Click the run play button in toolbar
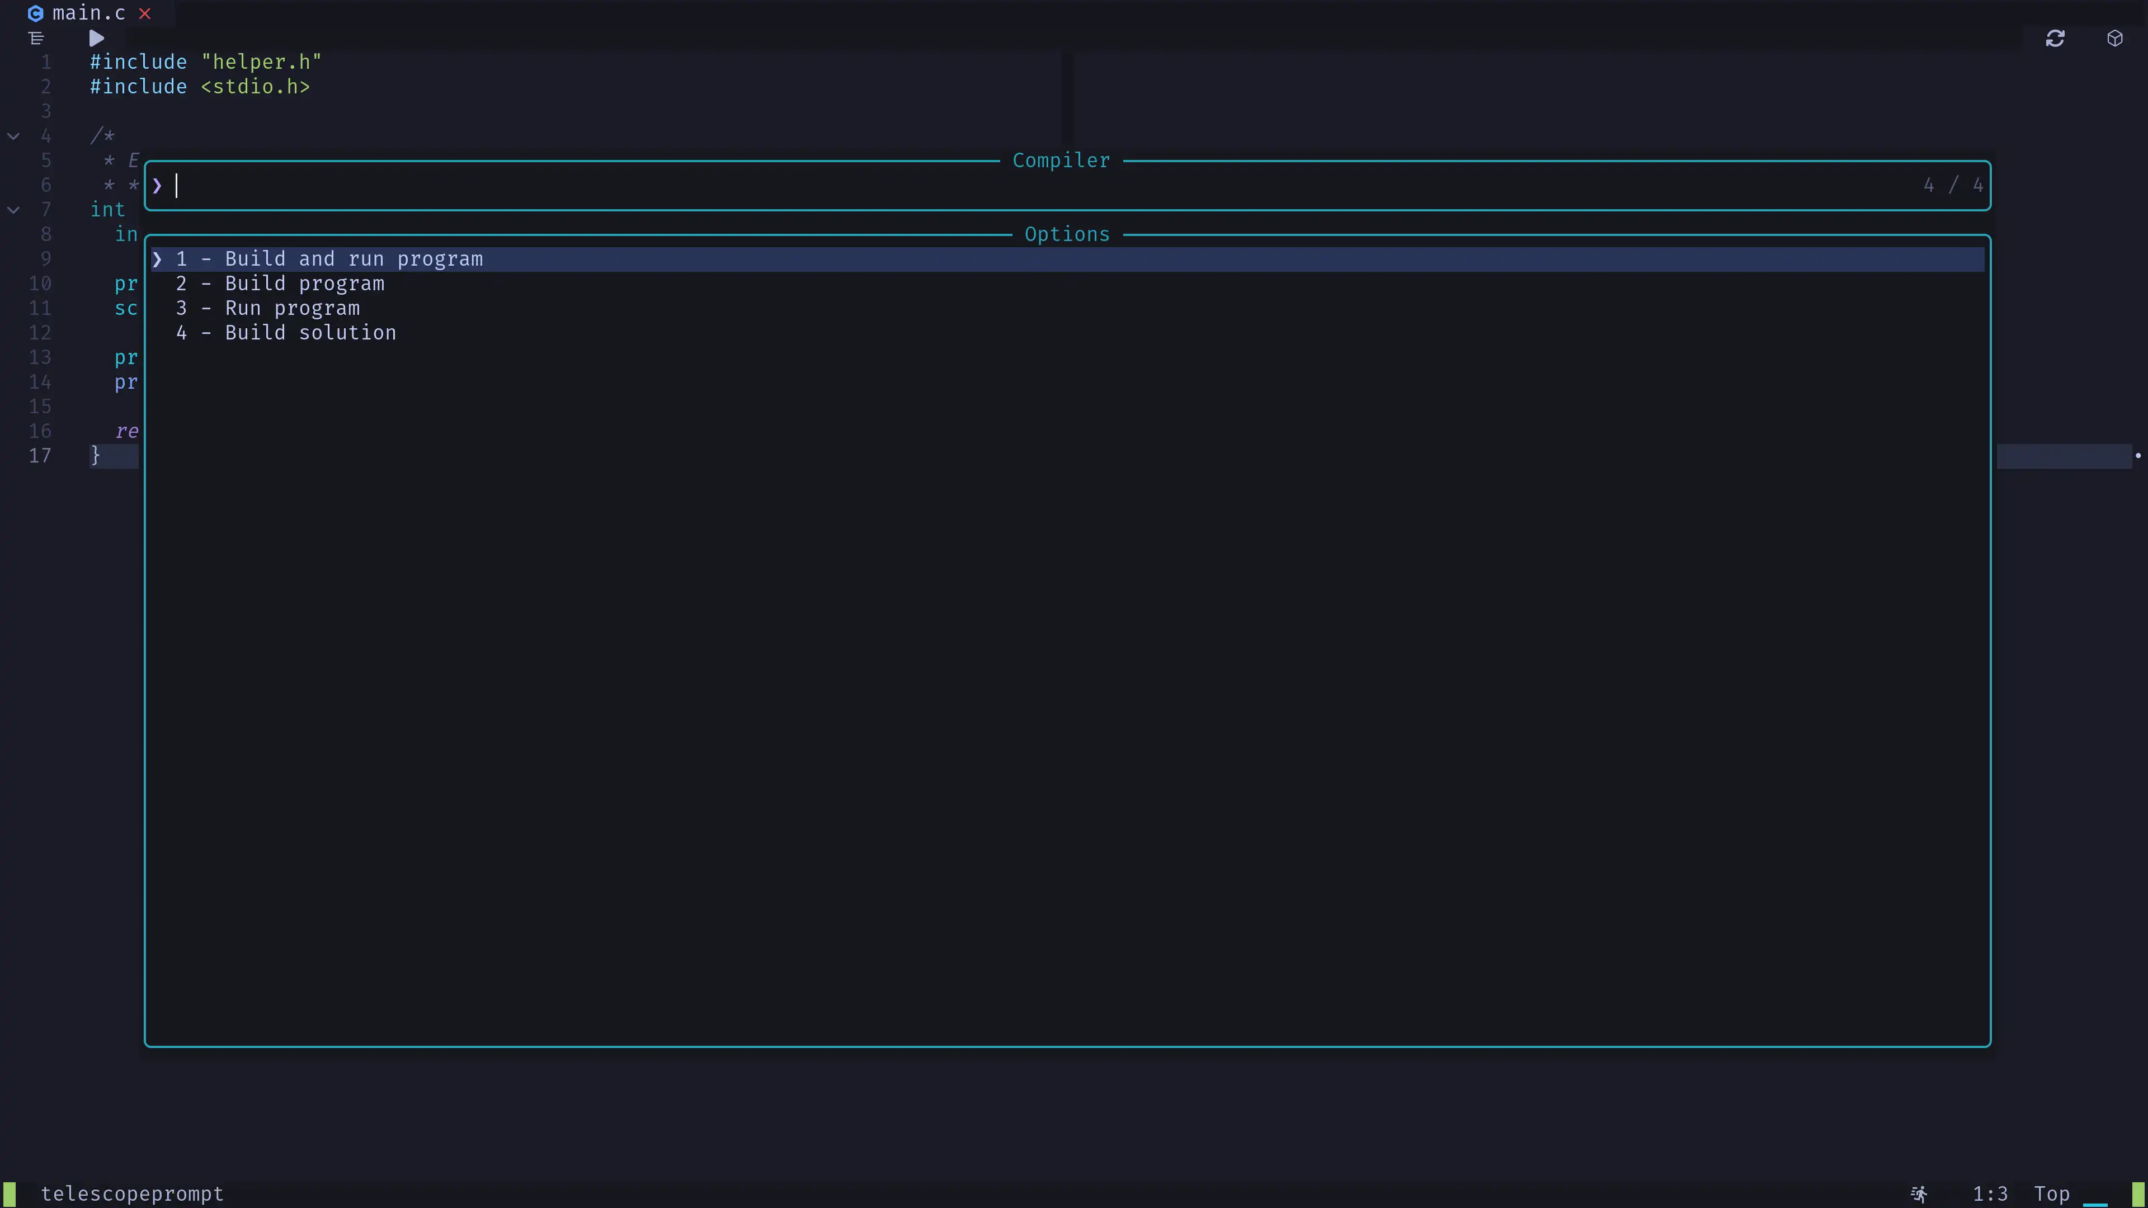 [97, 39]
